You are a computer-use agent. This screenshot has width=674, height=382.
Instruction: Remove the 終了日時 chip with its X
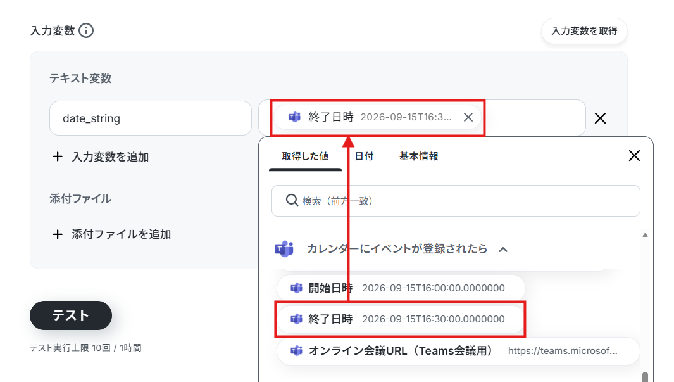point(468,117)
